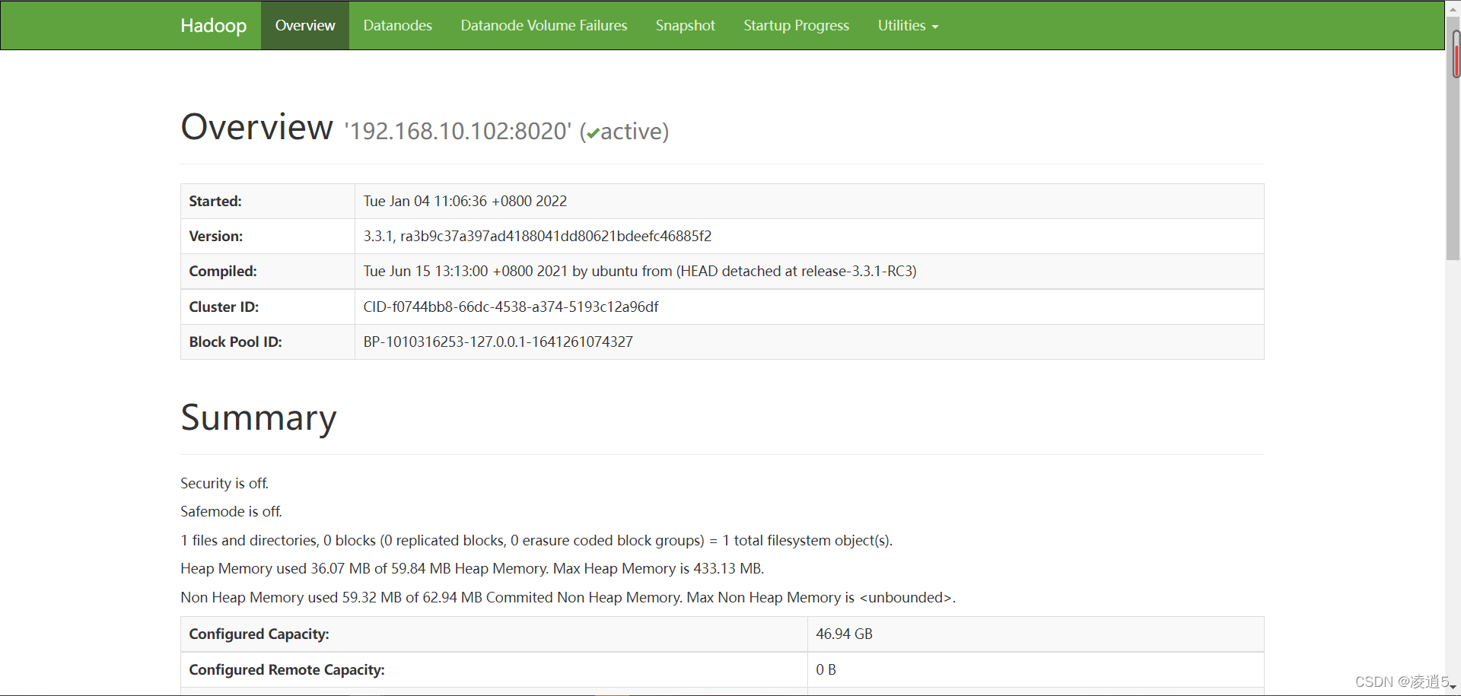The width and height of the screenshot is (1461, 696).
Task: Switch to the Datanodes tab
Action: coord(397,25)
